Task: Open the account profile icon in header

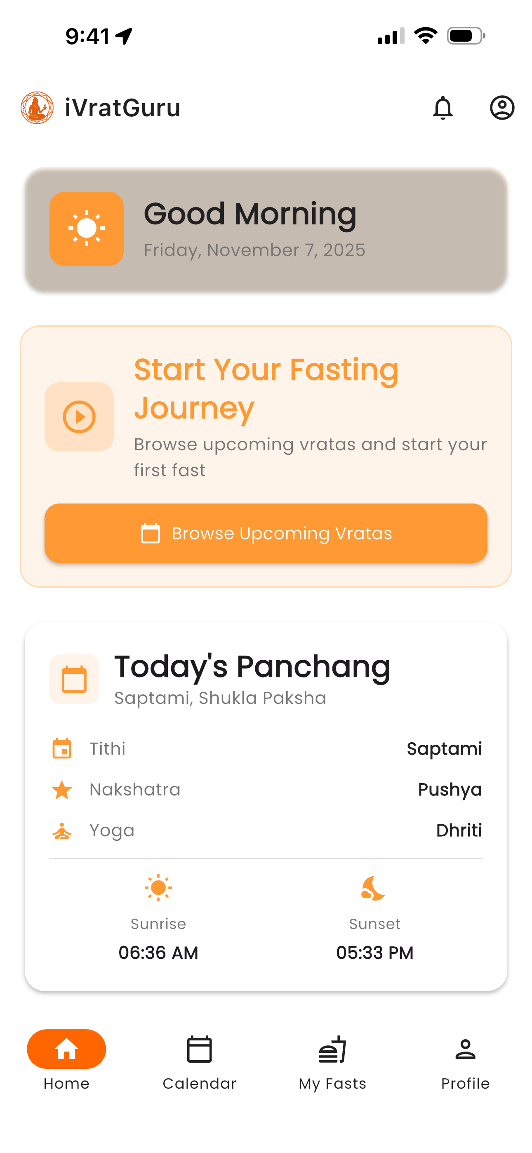Action: pyautogui.click(x=501, y=108)
